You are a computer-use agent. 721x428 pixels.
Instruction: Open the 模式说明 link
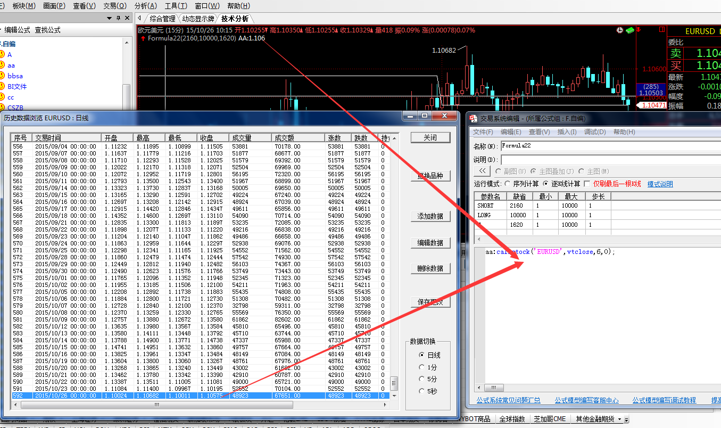tap(660, 184)
